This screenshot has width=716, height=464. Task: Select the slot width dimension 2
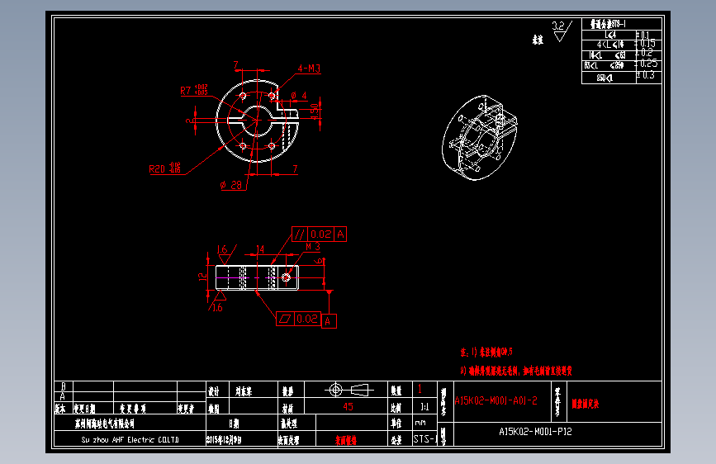(x=188, y=121)
